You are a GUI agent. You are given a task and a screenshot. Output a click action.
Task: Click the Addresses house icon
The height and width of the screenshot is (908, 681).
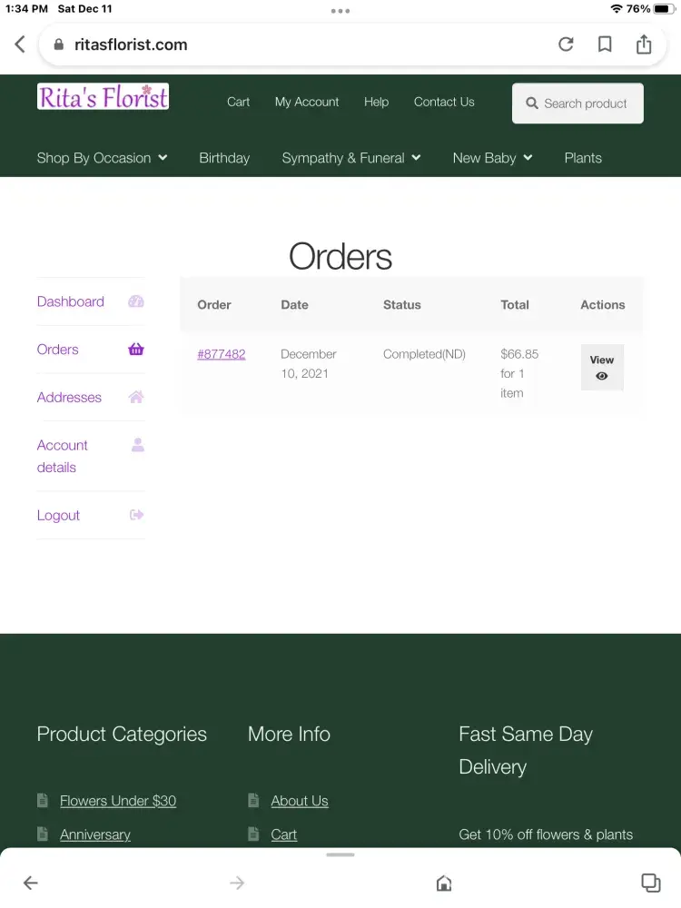click(136, 398)
